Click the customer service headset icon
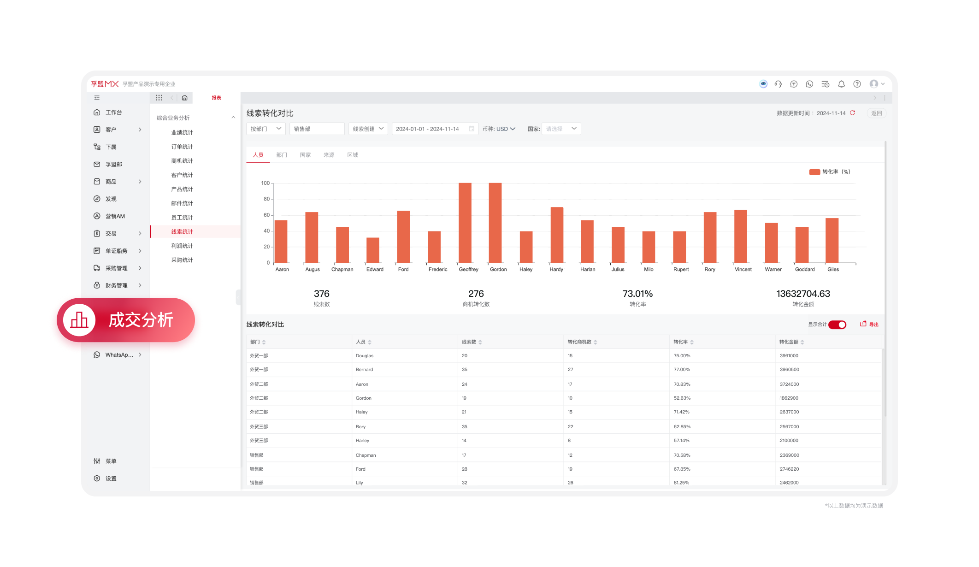 pos(778,84)
